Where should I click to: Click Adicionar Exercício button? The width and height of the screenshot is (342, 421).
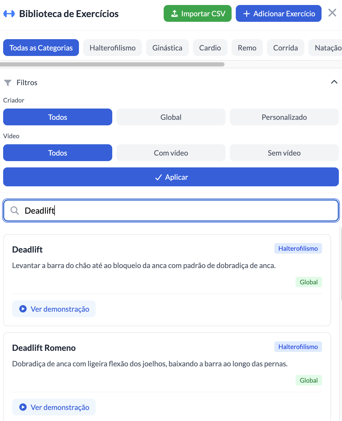[278, 13]
